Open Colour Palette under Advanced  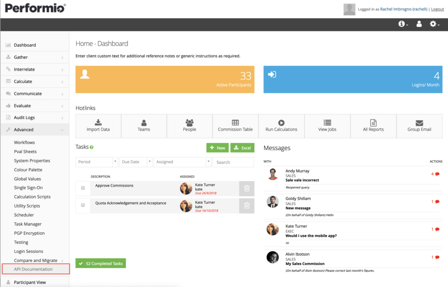tap(28, 170)
